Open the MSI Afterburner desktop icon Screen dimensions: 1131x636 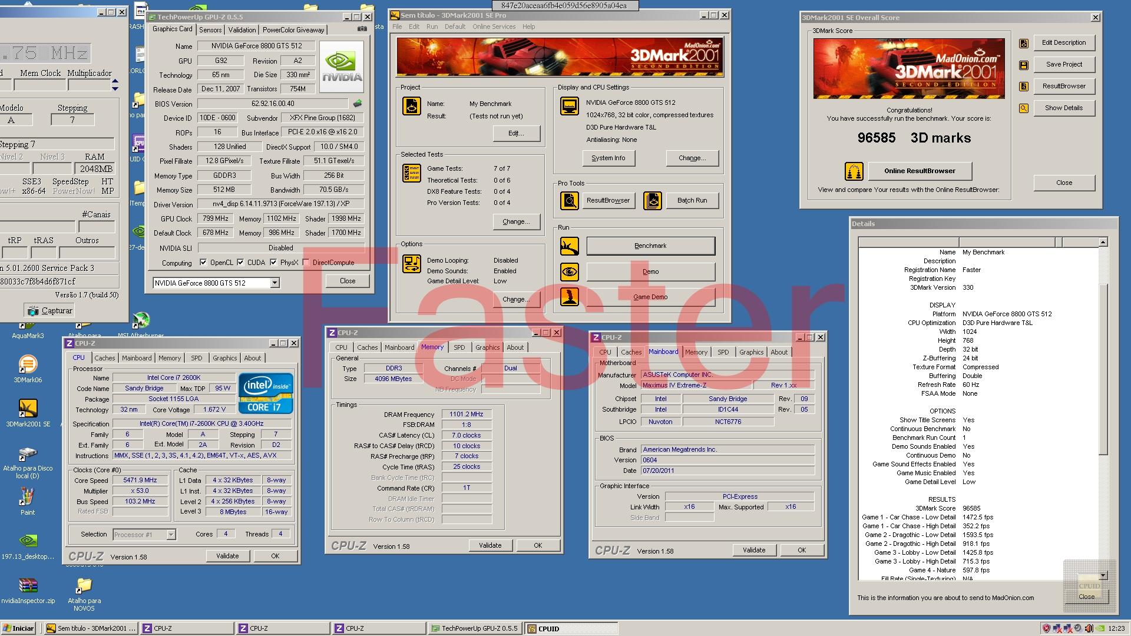141,324
